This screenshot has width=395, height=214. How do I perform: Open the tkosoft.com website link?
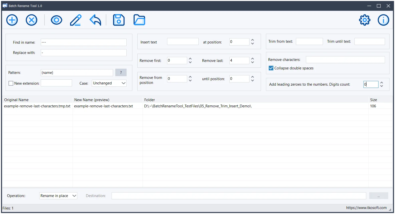click(x=366, y=208)
